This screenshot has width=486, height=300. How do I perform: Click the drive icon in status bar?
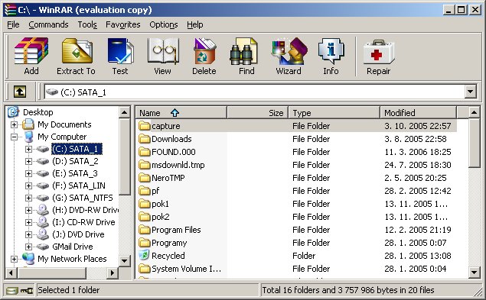pyautogui.click(x=12, y=290)
